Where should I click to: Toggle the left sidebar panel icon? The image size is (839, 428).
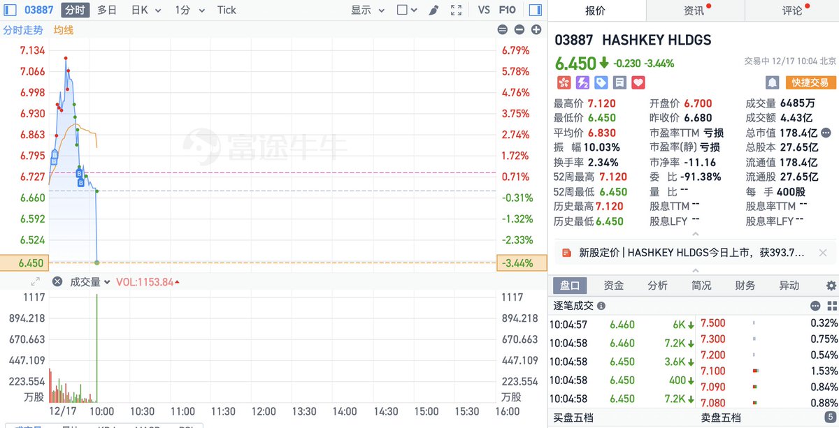coord(10,10)
